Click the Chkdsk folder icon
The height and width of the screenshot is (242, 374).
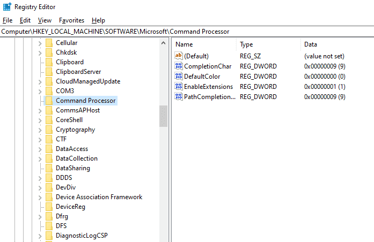pos(49,52)
